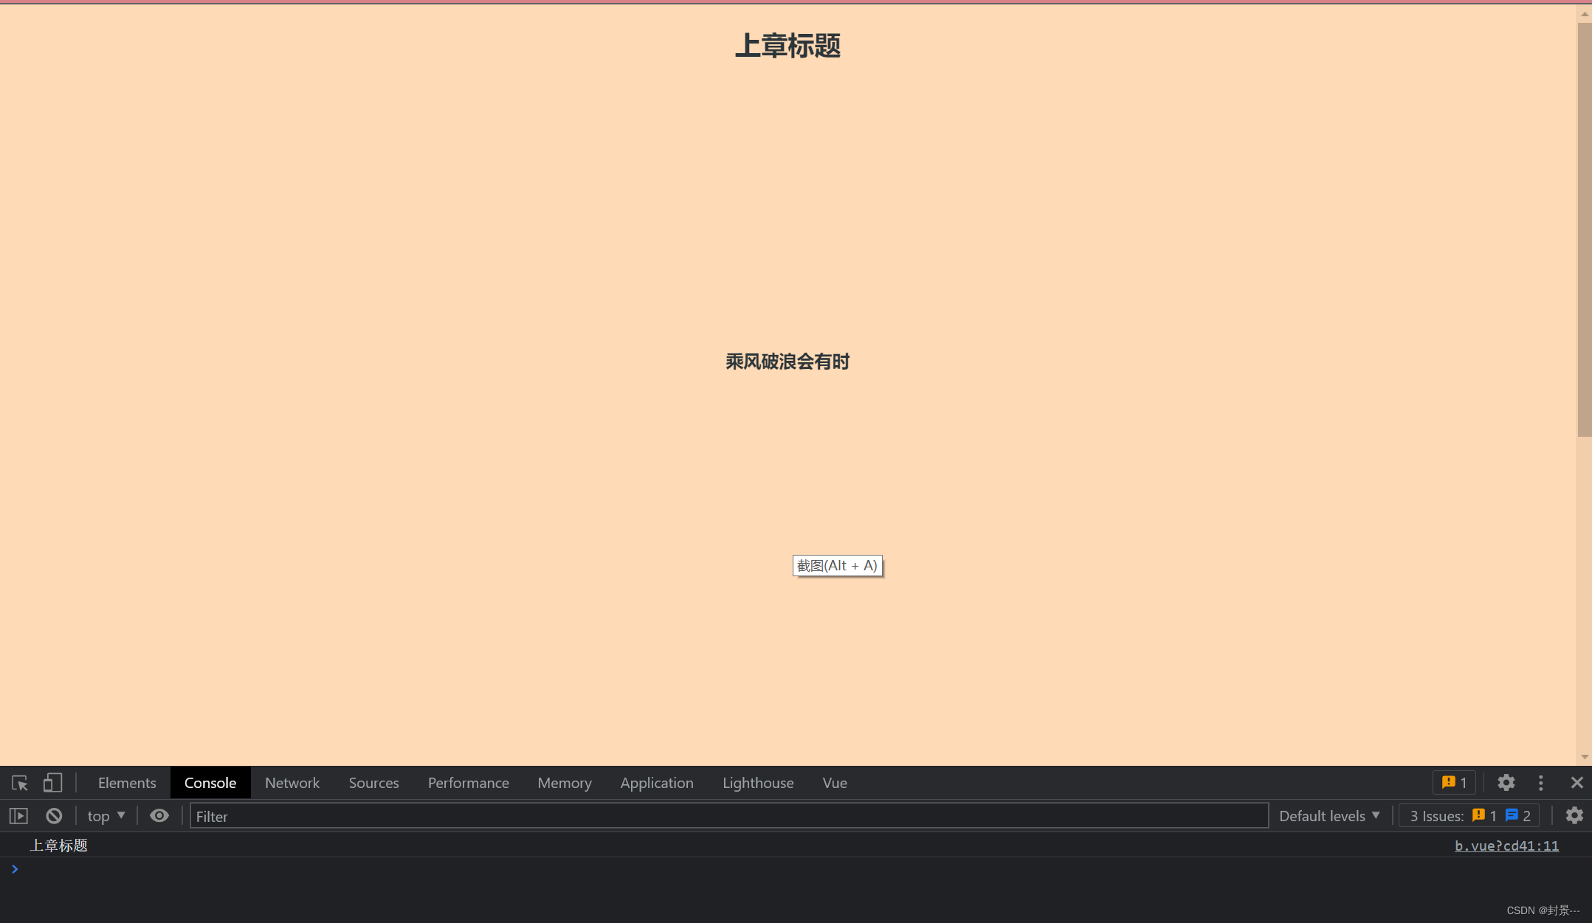Show console sidebar panel icon
1592x923 pixels.
tap(18, 816)
